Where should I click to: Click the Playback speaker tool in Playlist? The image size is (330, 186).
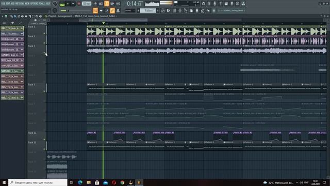pyautogui.click(x=40, y=16)
